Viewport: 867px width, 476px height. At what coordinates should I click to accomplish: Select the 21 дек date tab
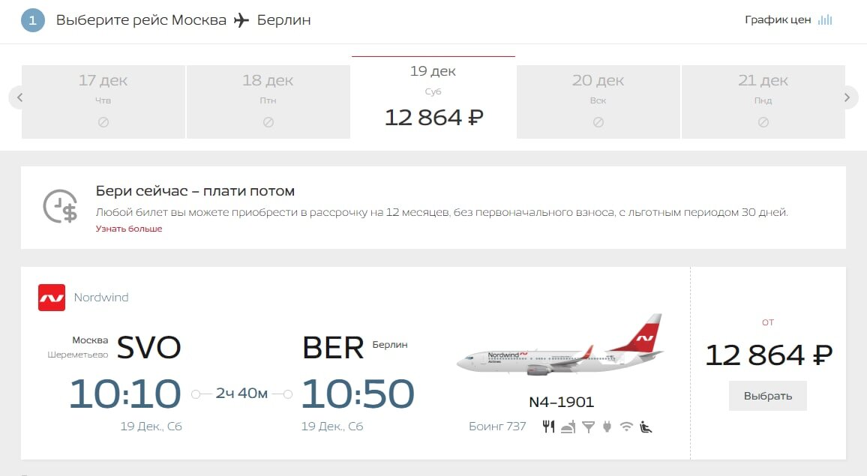pos(763,97)
